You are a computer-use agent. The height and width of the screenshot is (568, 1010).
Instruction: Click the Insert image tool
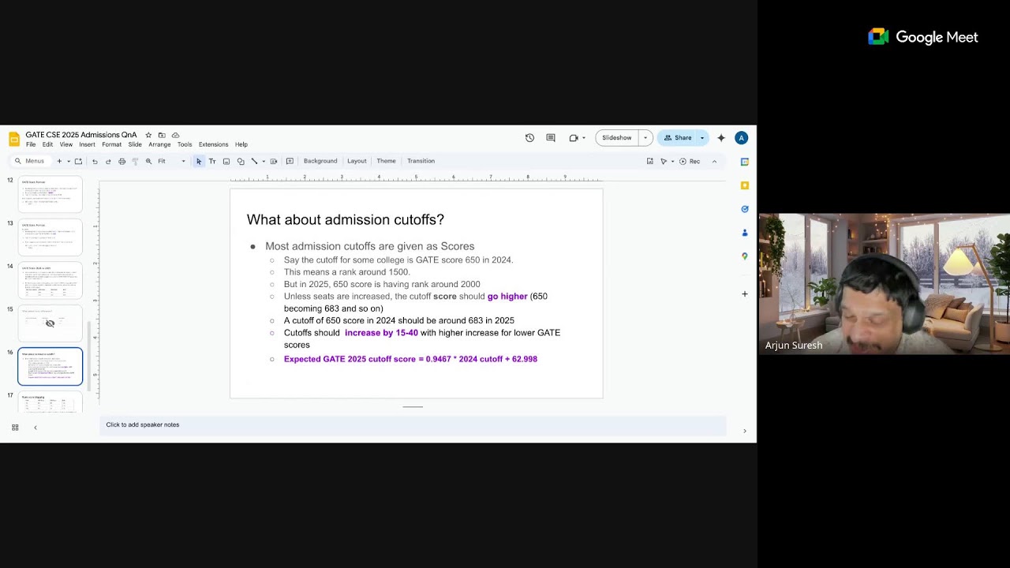[226, 161]
